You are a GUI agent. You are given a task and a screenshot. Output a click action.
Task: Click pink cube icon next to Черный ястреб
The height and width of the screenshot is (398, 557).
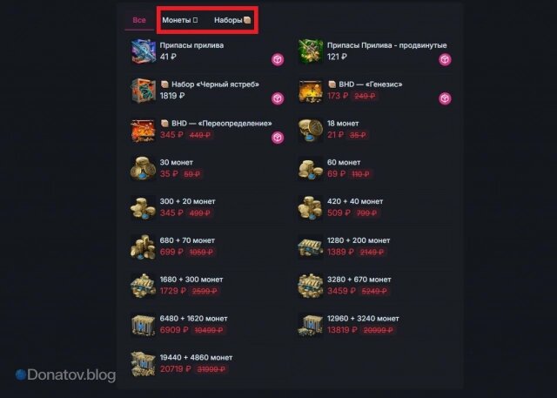click(x=278, y=98)
